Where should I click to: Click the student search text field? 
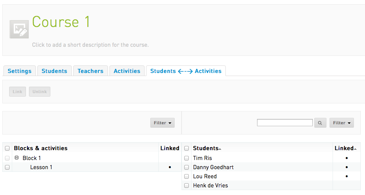point(285,123)
